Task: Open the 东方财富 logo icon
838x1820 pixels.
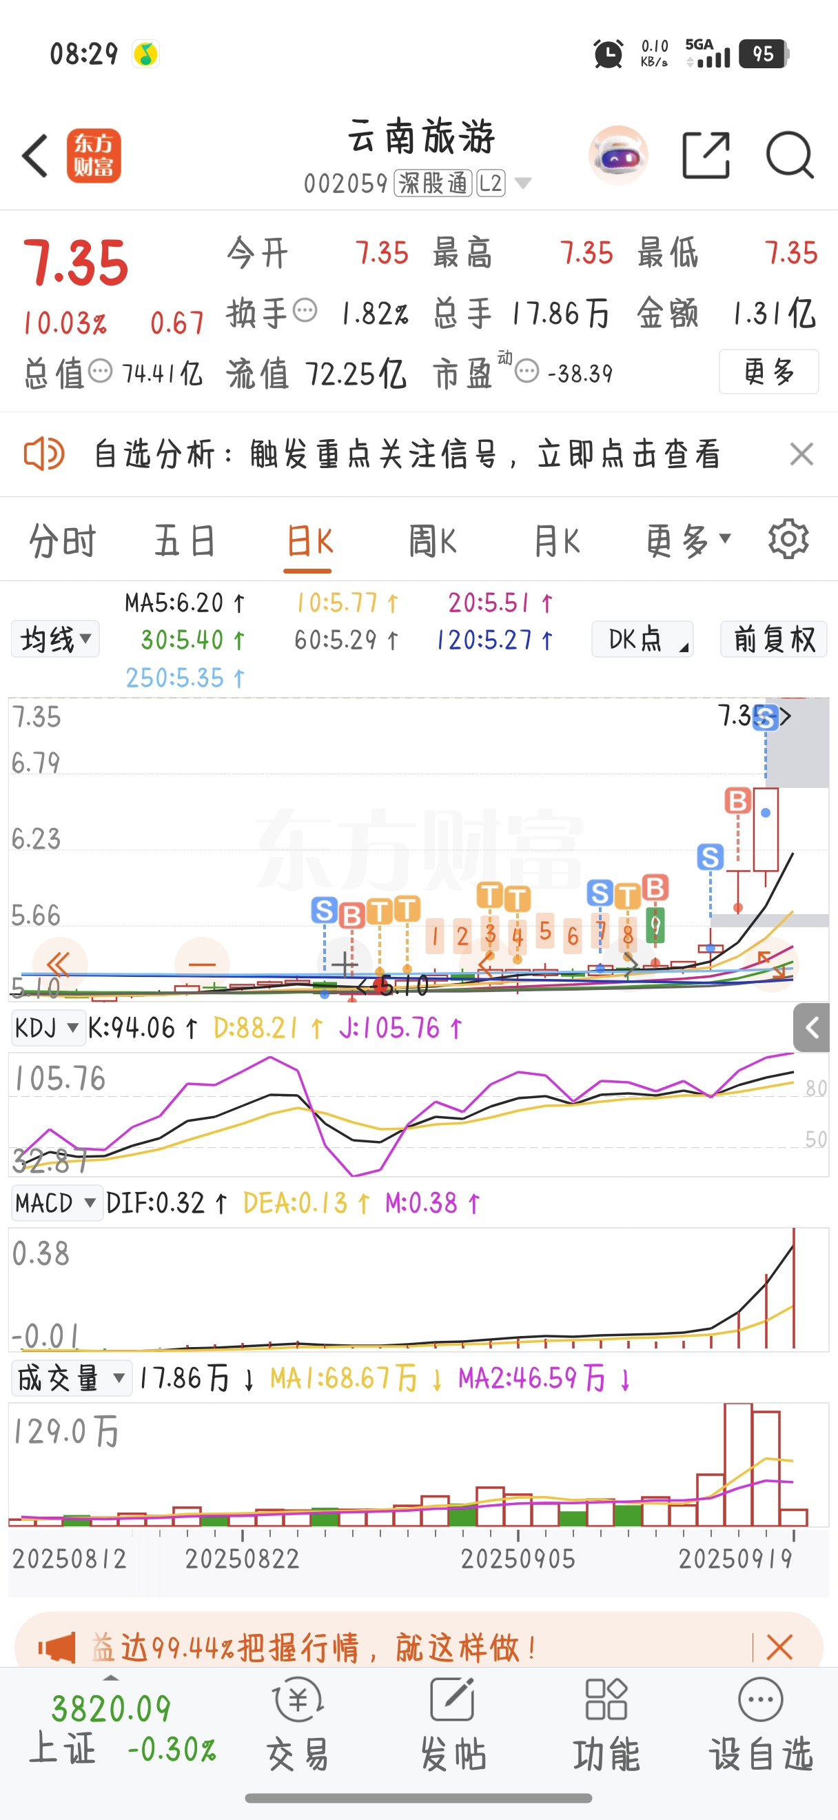Action: (94, 155)
